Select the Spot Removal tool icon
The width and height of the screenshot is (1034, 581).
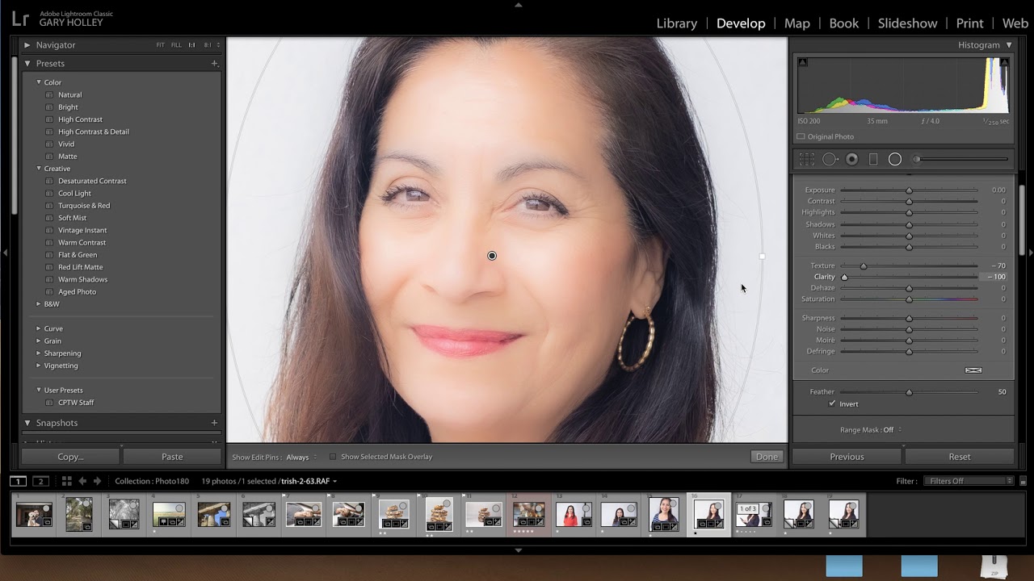point(830,160)
